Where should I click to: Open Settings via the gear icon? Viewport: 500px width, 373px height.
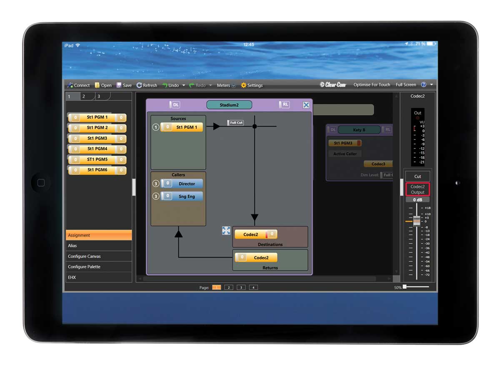coord(244,85)
